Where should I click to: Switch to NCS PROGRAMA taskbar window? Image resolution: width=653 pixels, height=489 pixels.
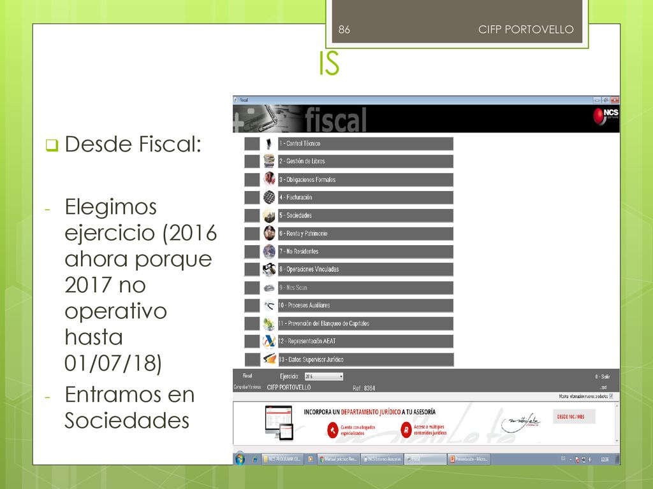point(282,459)
